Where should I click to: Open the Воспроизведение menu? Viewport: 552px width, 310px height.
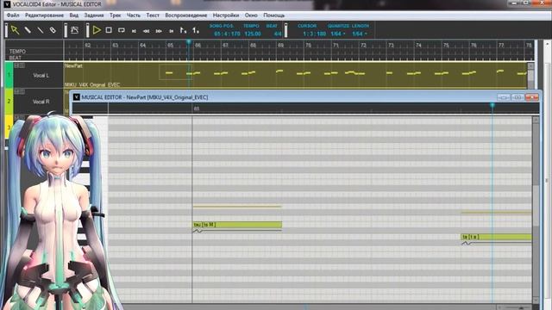pos(186,15)
